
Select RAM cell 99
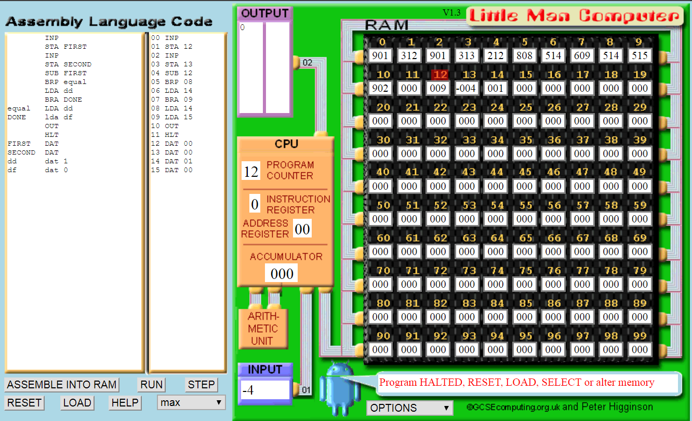(x=640, y=349)
